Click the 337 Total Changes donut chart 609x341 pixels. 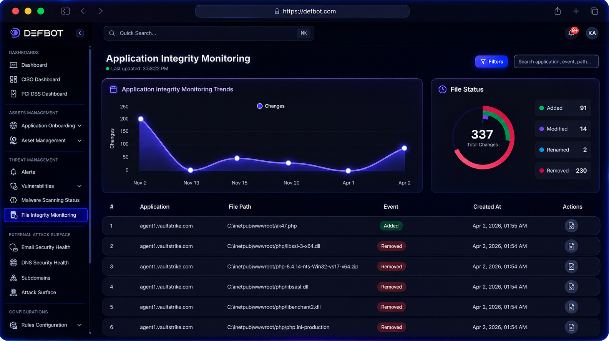click(483, 138)
